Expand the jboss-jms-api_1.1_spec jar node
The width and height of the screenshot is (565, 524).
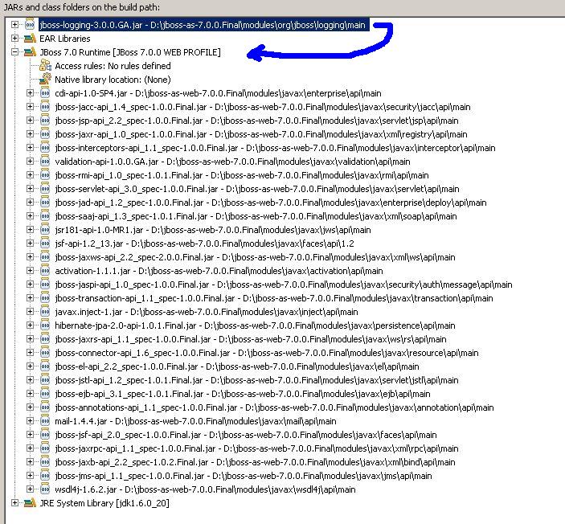click(31, 475)
